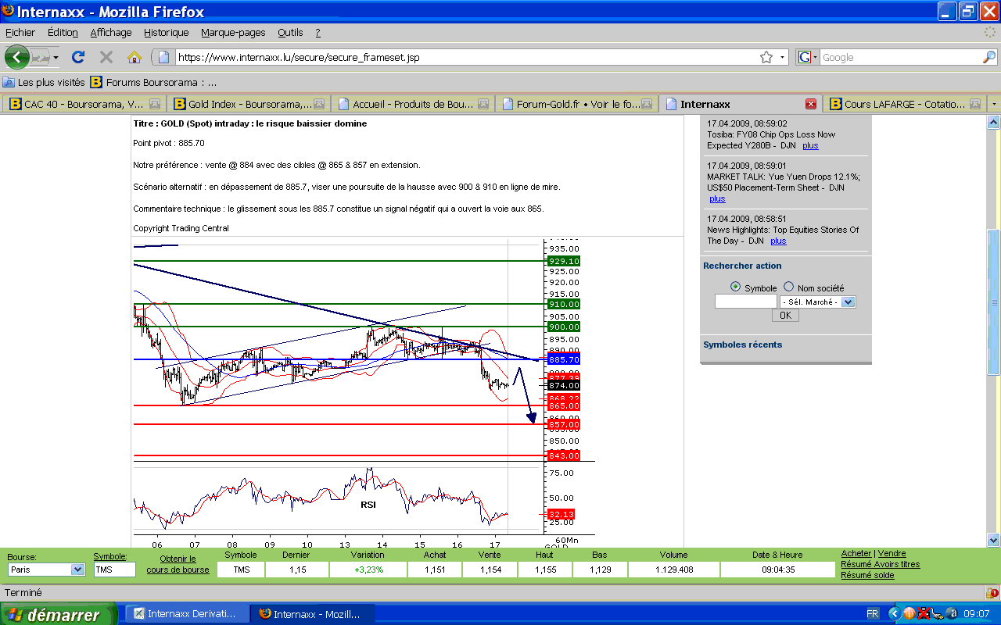Bookmark this page with the star icon
The height and width of the screenshot is (625, 1001).
point(766,57)
